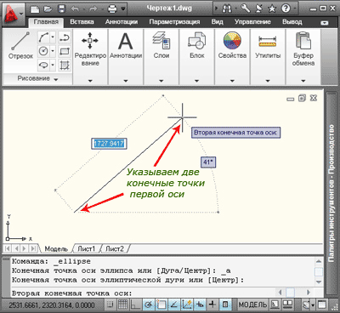The height and width of the screenshot is (313, 340).
Task: Open the search binoculars tool
Action: coord(226,9)
